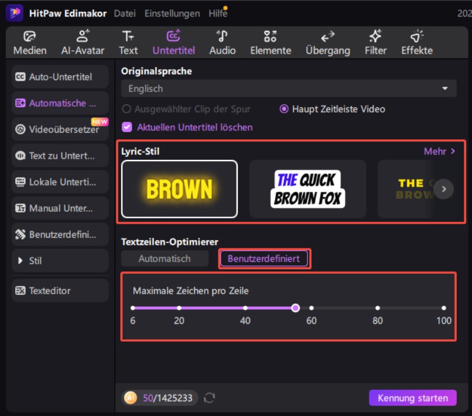Set max characters slider to 80
472x416 pixels.
pyautogui.click(x=378, y=307)
